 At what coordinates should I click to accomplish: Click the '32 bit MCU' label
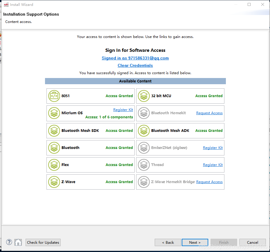click(161, 96)
